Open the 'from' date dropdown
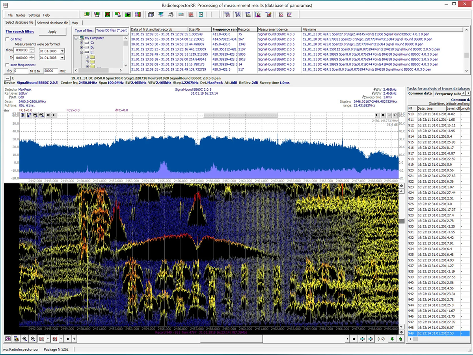Screen dimensions: 473x355 click(x=62, y=50)
